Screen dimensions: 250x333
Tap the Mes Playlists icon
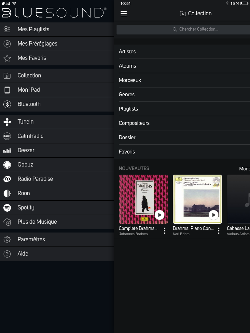click(x=7, y=29)
